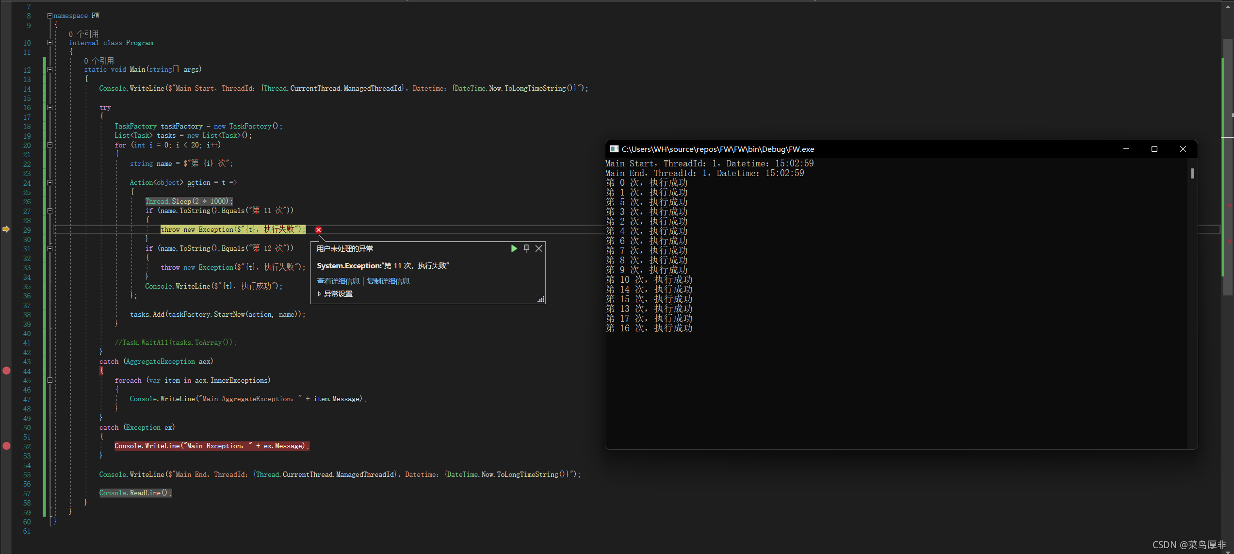
Task: Click the console window vertical scrollbar thumb
Action: pos(1192,173)
